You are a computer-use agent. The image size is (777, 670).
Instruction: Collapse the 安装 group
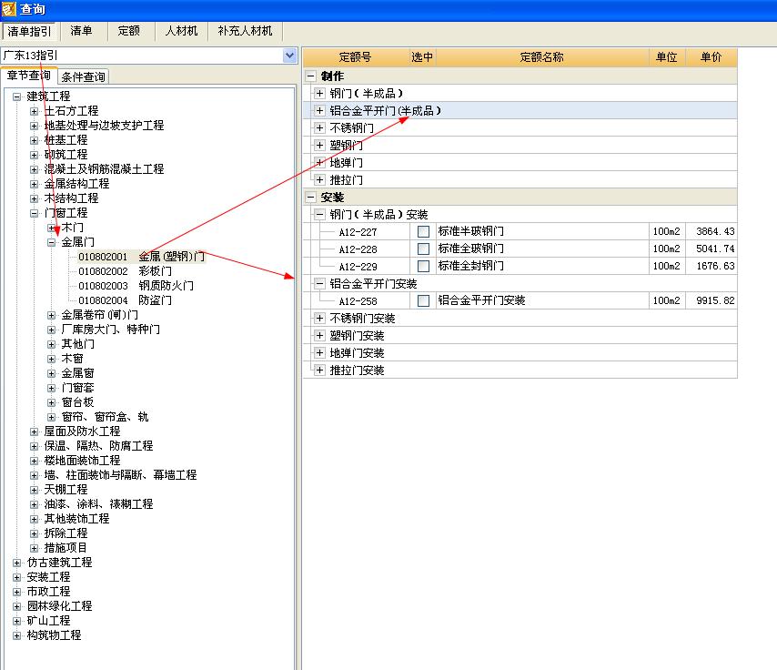coord(310,198)
